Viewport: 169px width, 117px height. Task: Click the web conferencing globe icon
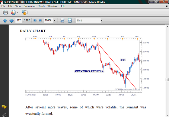click(x=25, y=12)
